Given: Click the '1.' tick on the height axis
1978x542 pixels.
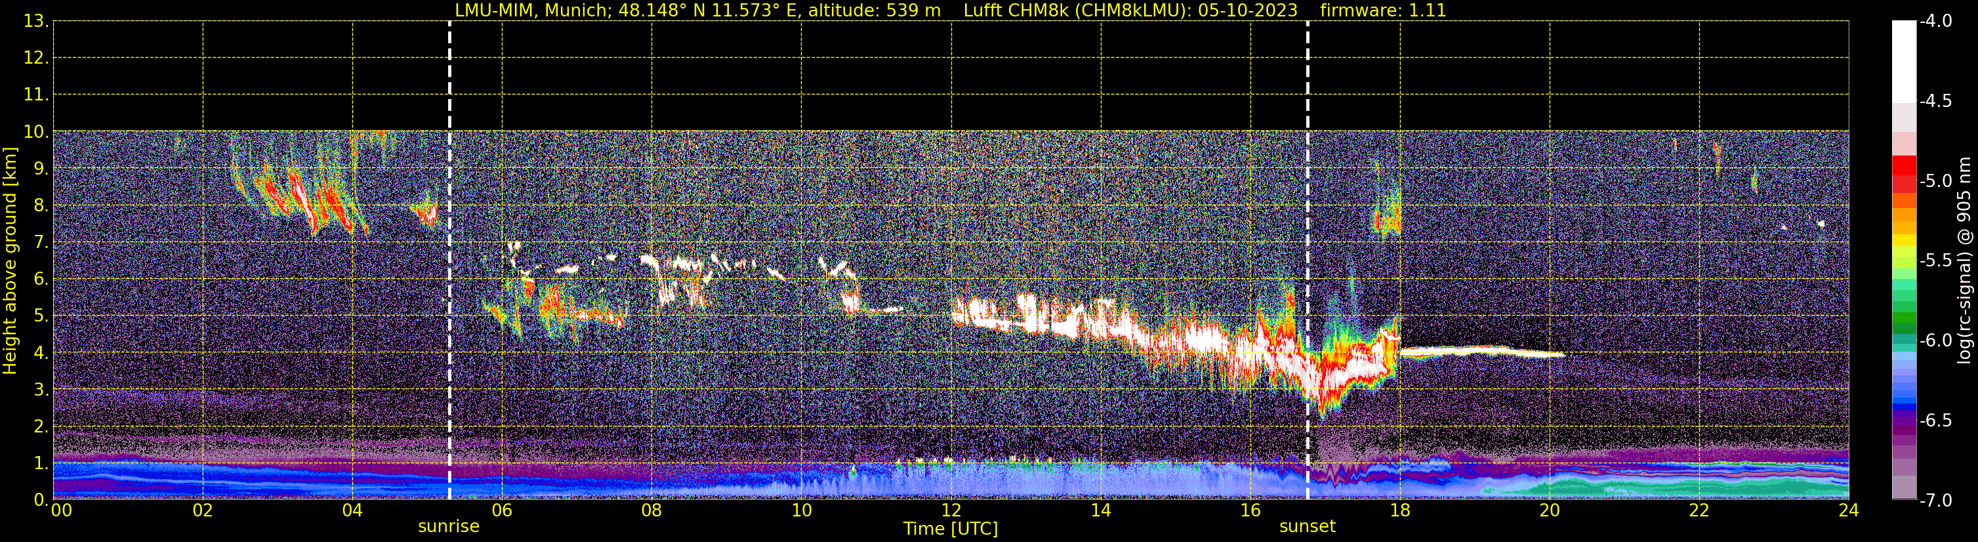Looking at the screenshot, I should pos(41,464).
